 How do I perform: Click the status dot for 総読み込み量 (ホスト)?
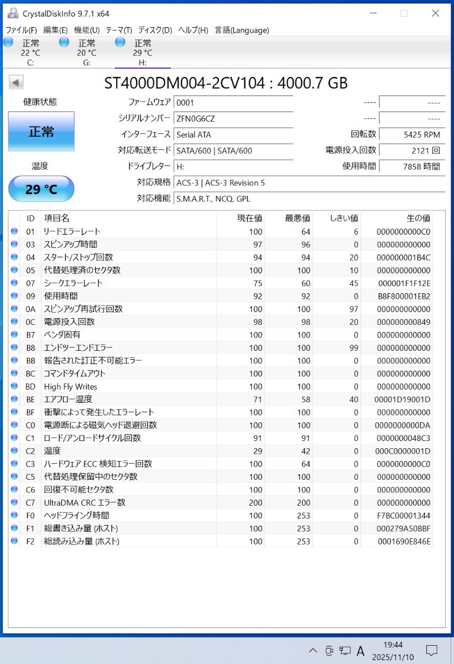click(x=14, y=541)
